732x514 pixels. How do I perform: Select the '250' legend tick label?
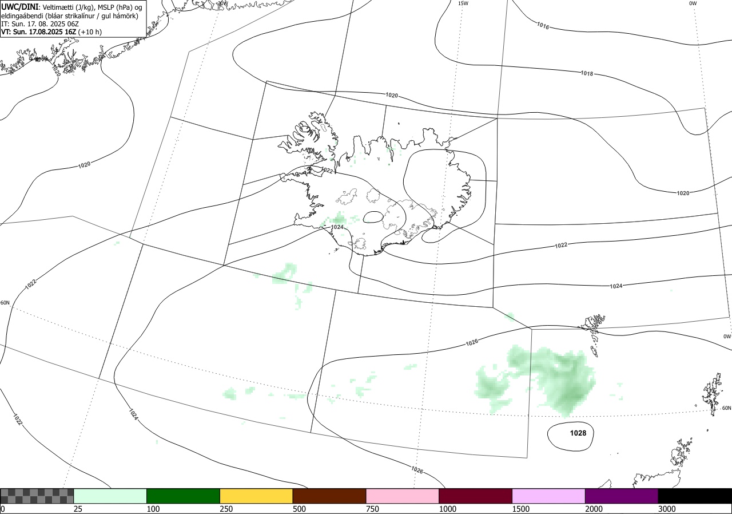point(226,509)
